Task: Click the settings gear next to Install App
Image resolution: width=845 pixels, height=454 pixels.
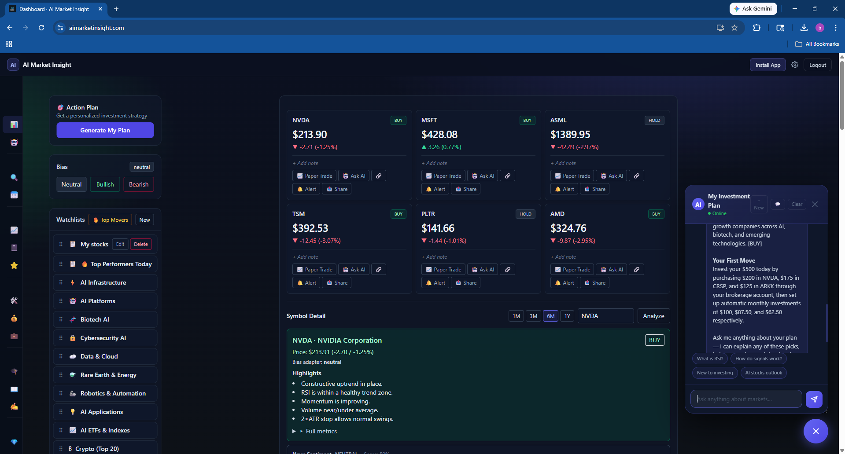Action: click(x=795, y=65)
